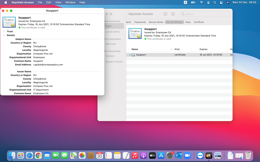
Task: Expand the Trust section
Action: 4,31
